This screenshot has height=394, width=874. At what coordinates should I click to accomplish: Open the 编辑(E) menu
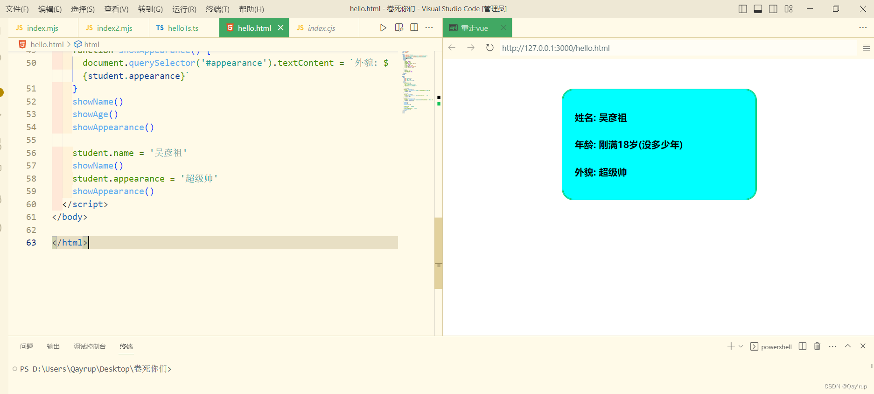click(49, 9)
